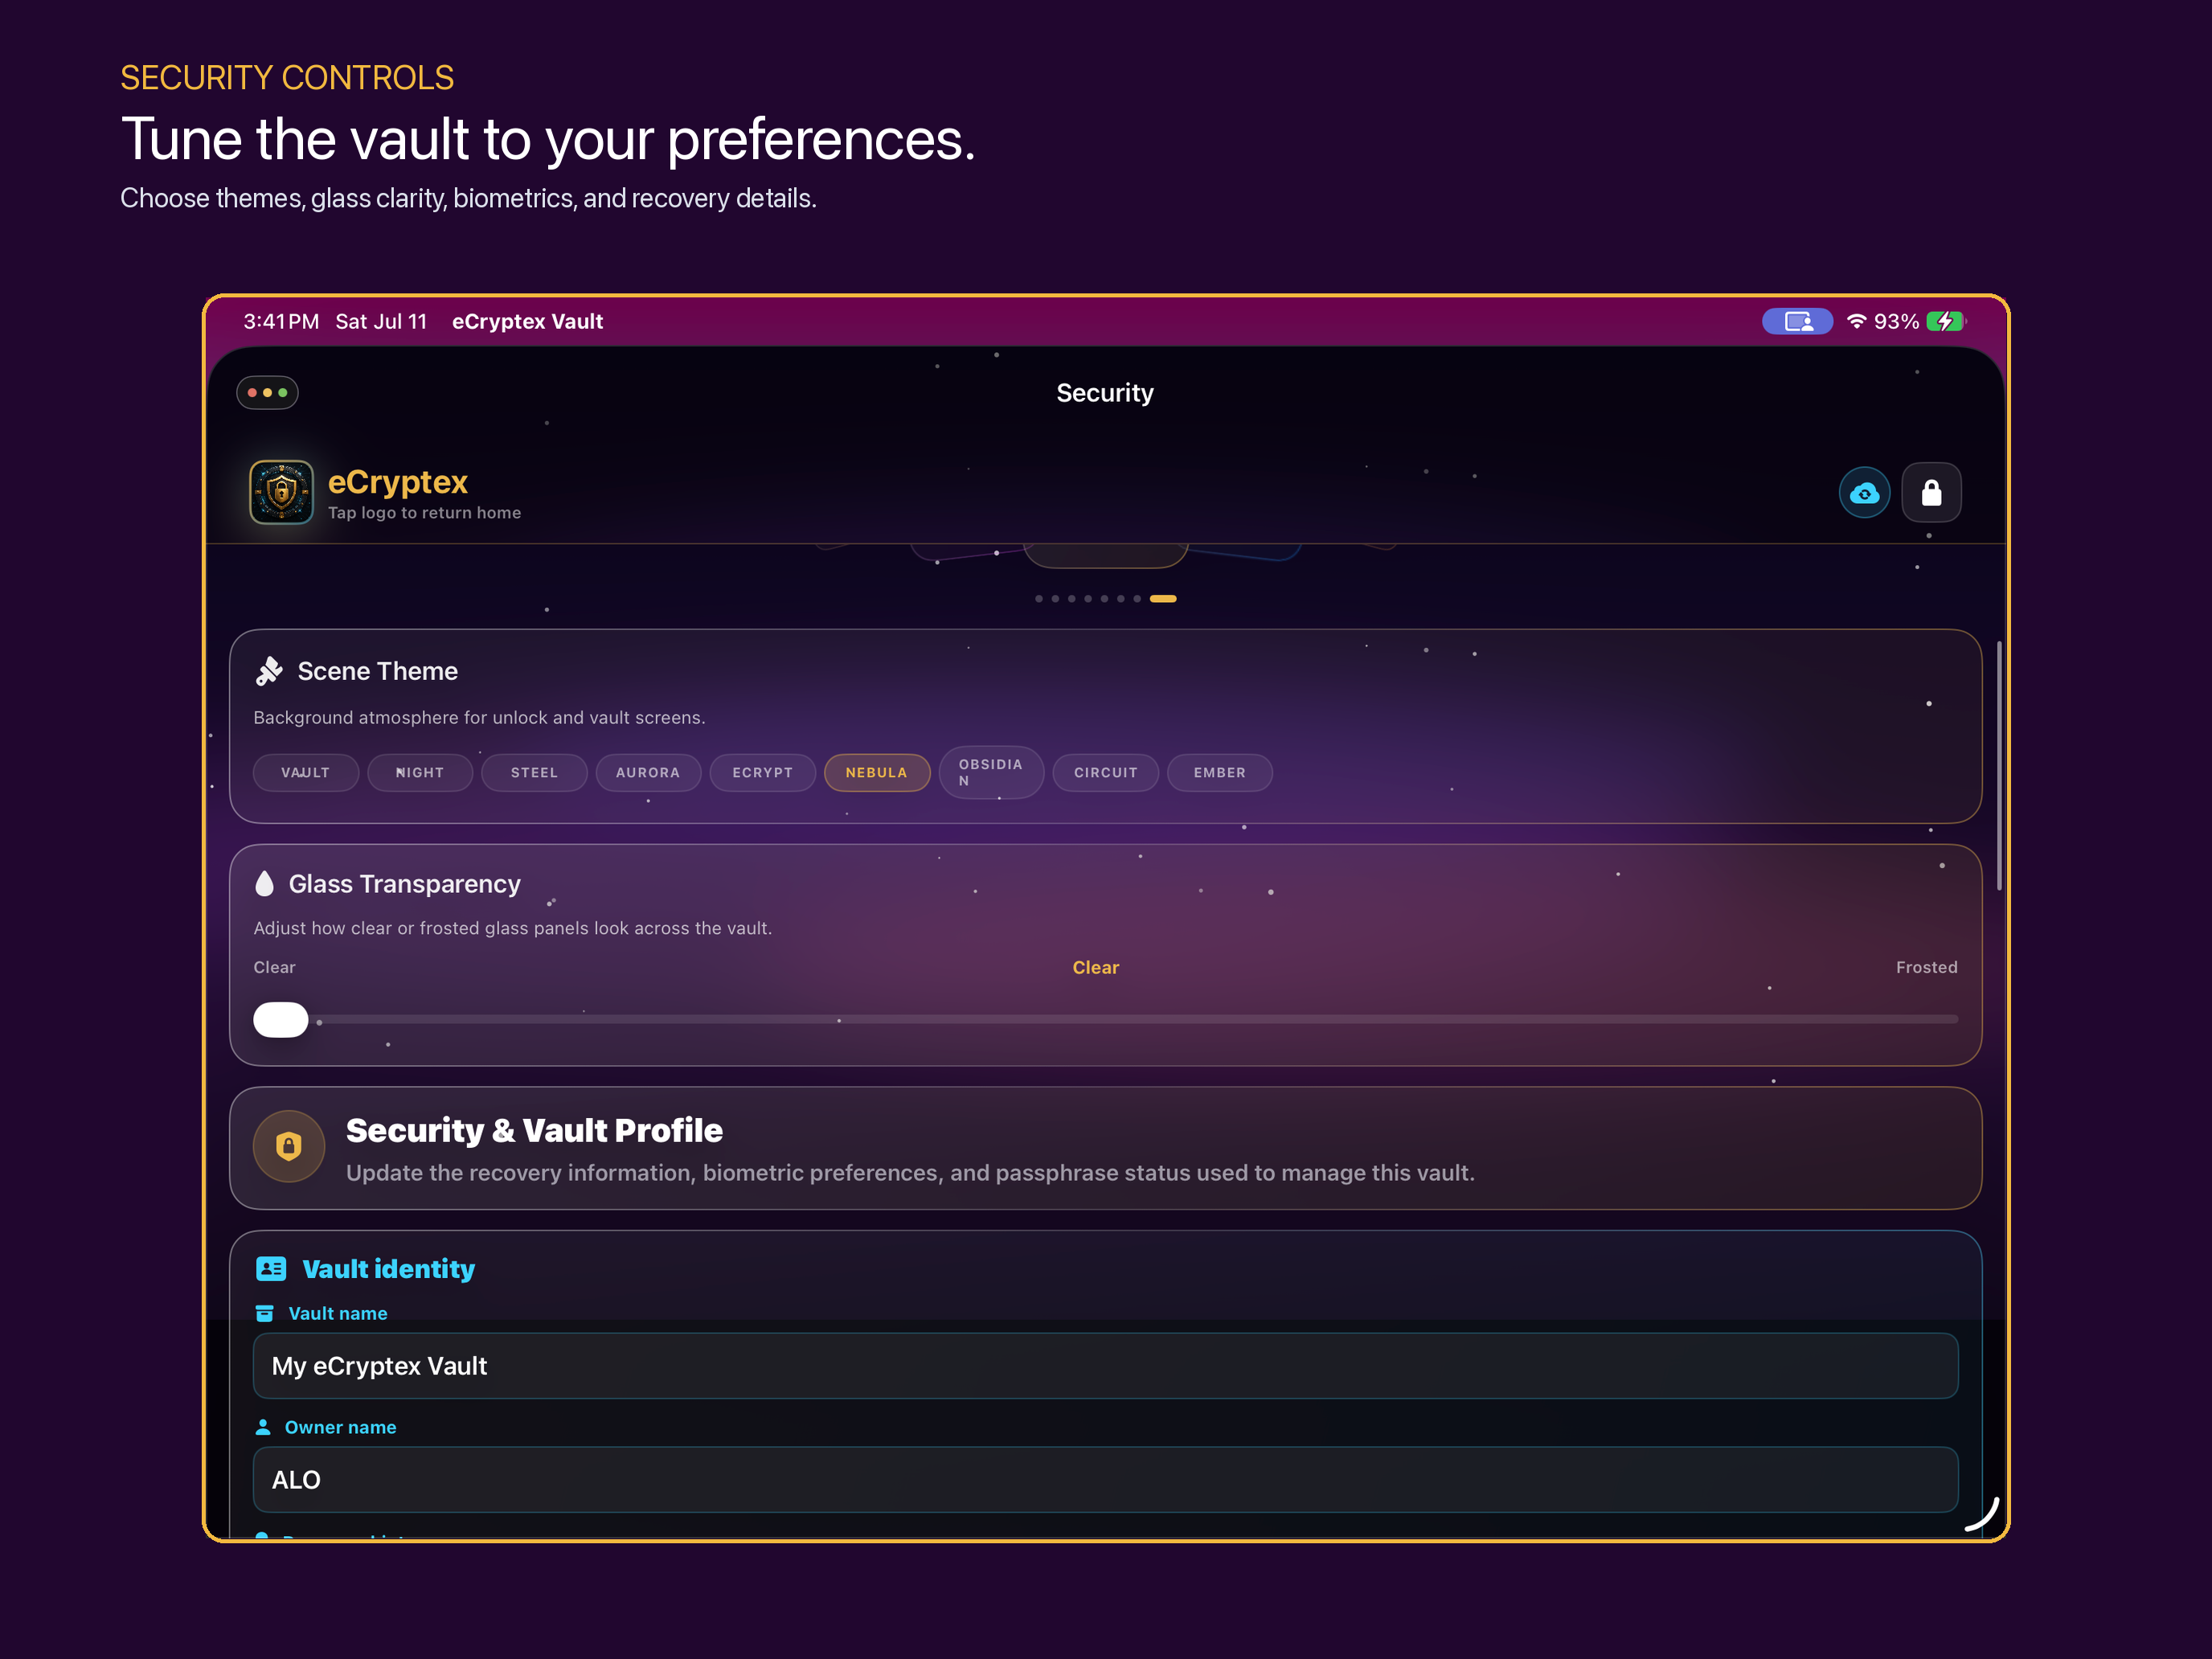Click the 'Background atmosphere' description text
Screen dimensions: 2212x1659
click(x=480, y=718)
